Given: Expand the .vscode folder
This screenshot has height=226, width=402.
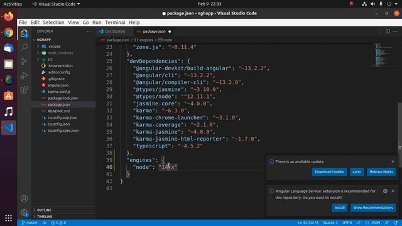Looking at the screenshot, I should click(38, 46).
